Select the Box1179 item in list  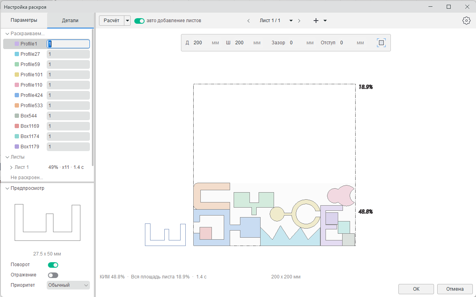(x=30, y=147)
